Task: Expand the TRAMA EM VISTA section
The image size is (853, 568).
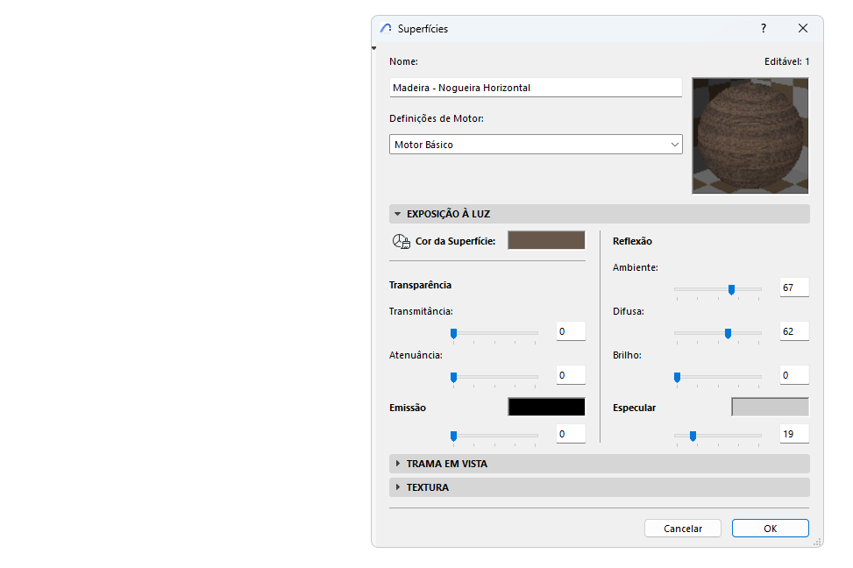Action: tap(399, 463)
